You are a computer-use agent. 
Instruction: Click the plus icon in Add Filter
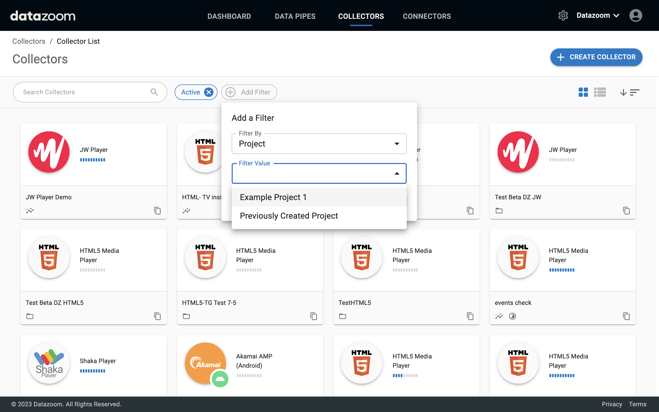tap(230, 92)
